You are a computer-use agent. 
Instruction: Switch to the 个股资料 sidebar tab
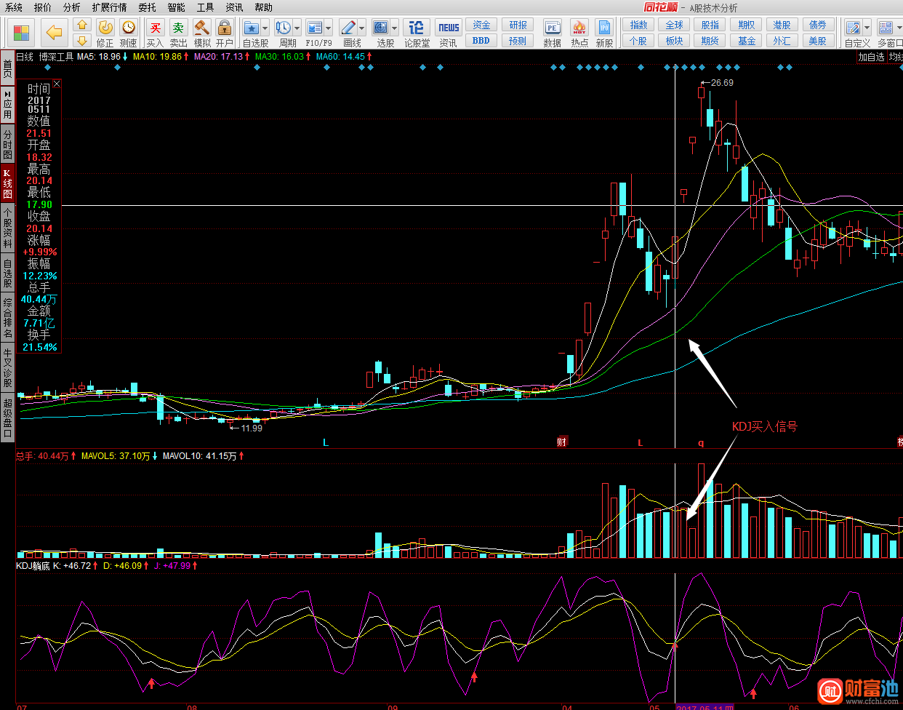pos(7,228)
